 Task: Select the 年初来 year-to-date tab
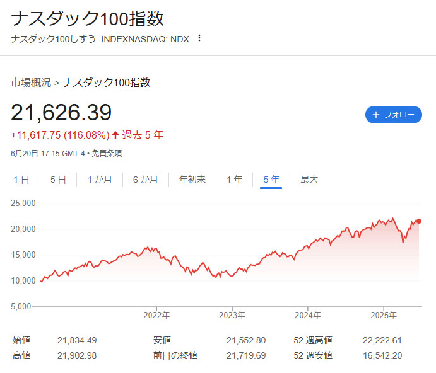192,180
